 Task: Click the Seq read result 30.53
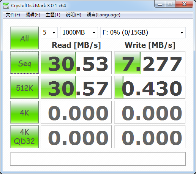coord(76,63)
